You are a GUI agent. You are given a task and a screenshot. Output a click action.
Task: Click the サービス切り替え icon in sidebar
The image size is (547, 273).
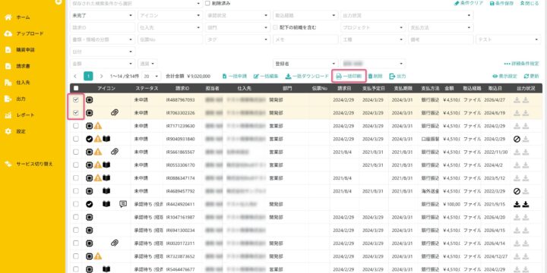[8, 164]
